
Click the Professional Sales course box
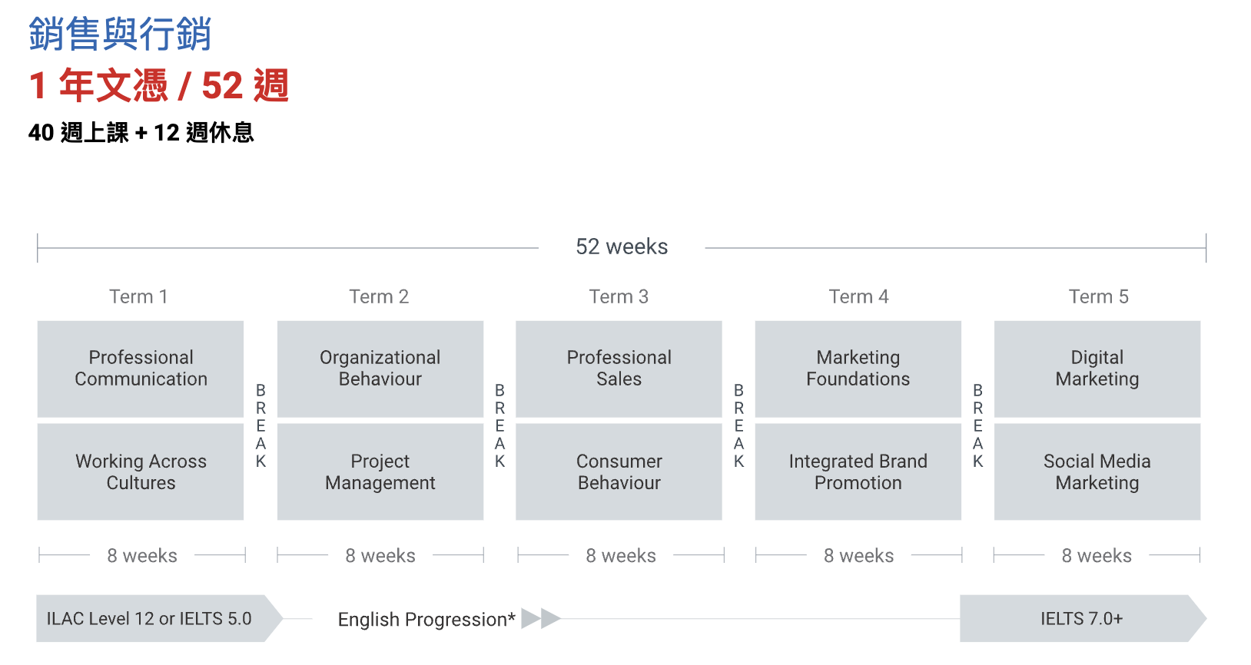coord(619,369)
